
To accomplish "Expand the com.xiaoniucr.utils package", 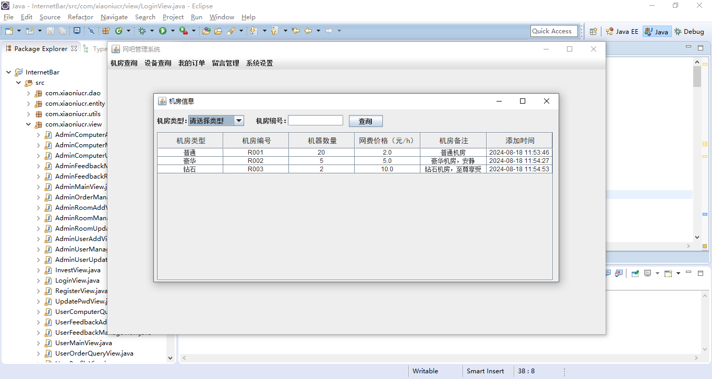I will click(28, 114).
